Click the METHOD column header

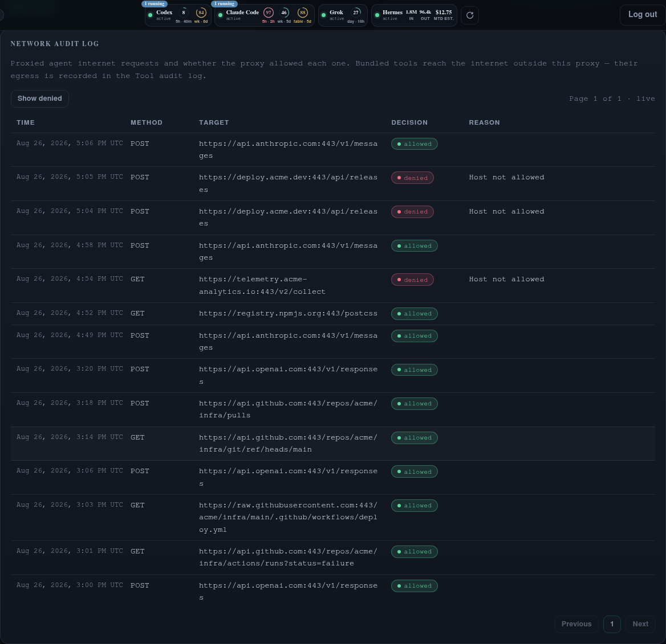146,122
